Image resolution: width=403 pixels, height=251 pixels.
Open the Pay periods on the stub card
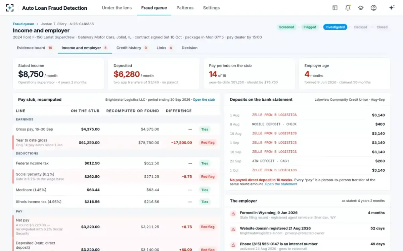249,74
